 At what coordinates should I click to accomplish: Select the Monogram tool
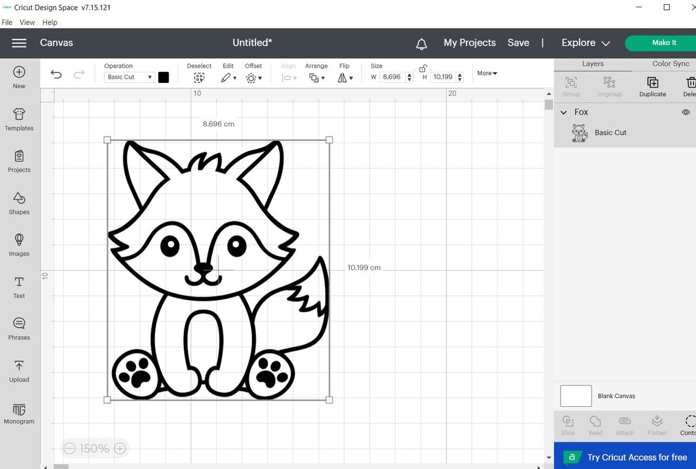[x=19, y=413]
